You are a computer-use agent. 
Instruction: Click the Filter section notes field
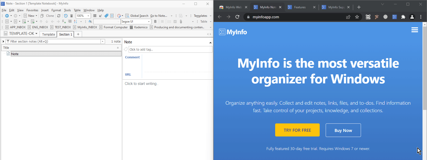(x=53, y=42)
